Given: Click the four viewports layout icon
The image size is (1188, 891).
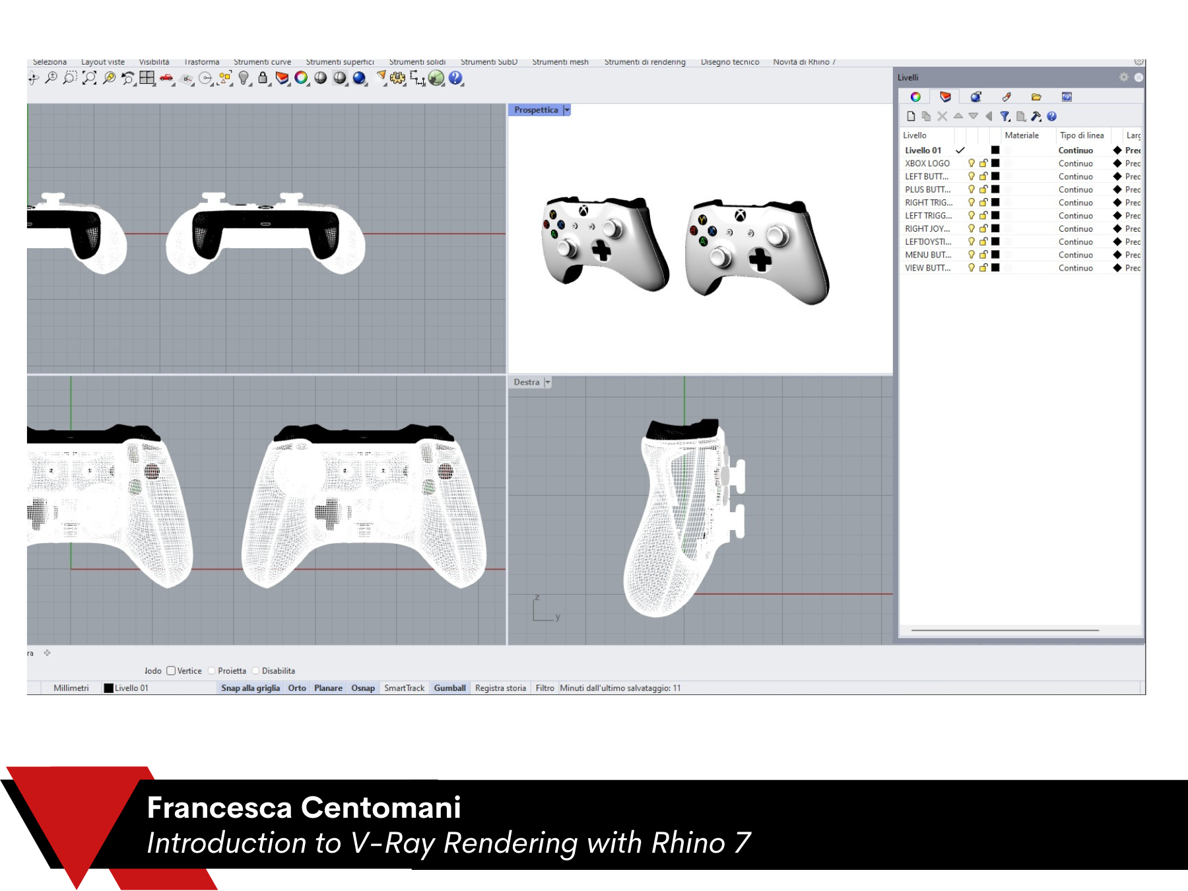Looking at the screenshot, I should [x=147, y=78].
